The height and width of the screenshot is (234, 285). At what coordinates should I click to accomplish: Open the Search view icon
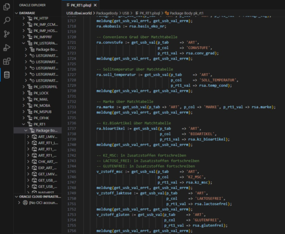pos(7,20)
